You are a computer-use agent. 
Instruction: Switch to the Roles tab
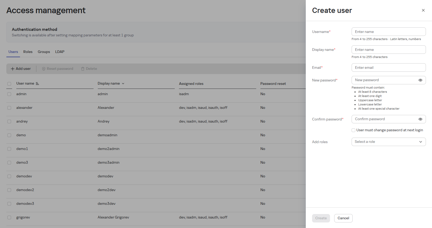[x=28, y=52]
